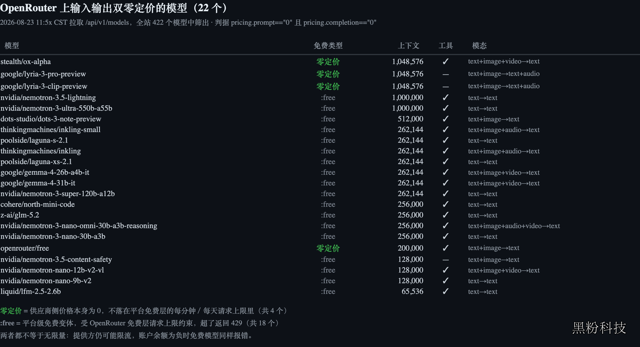Image resolution: width=640 pixels, height=347 pixels.
Task: Click z-ai/glm-5.2 model name
Action: coord(20,215)
